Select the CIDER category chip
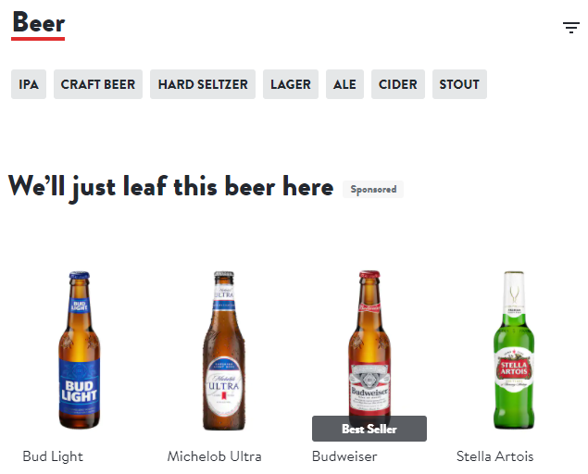The width and height of the screenshot is (588, 474). (398, 84)
